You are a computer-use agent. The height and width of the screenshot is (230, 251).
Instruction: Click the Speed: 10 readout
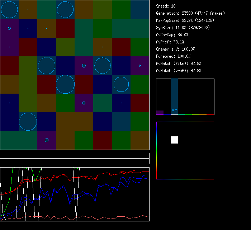(x=166, y=6)
